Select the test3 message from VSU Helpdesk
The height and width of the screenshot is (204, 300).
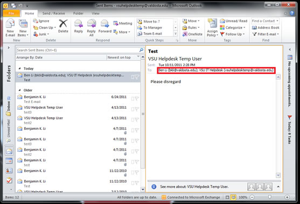(78, 110)
